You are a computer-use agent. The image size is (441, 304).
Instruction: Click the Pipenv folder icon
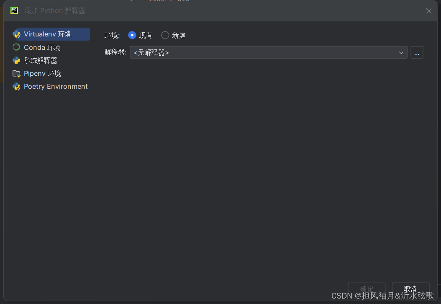(17, 73)
